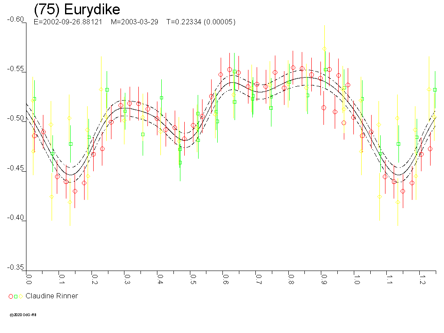Viewport: 444px width, 333px height.
Task: Click the y-axis label "-0.45"
Action: tap(15, 168)
